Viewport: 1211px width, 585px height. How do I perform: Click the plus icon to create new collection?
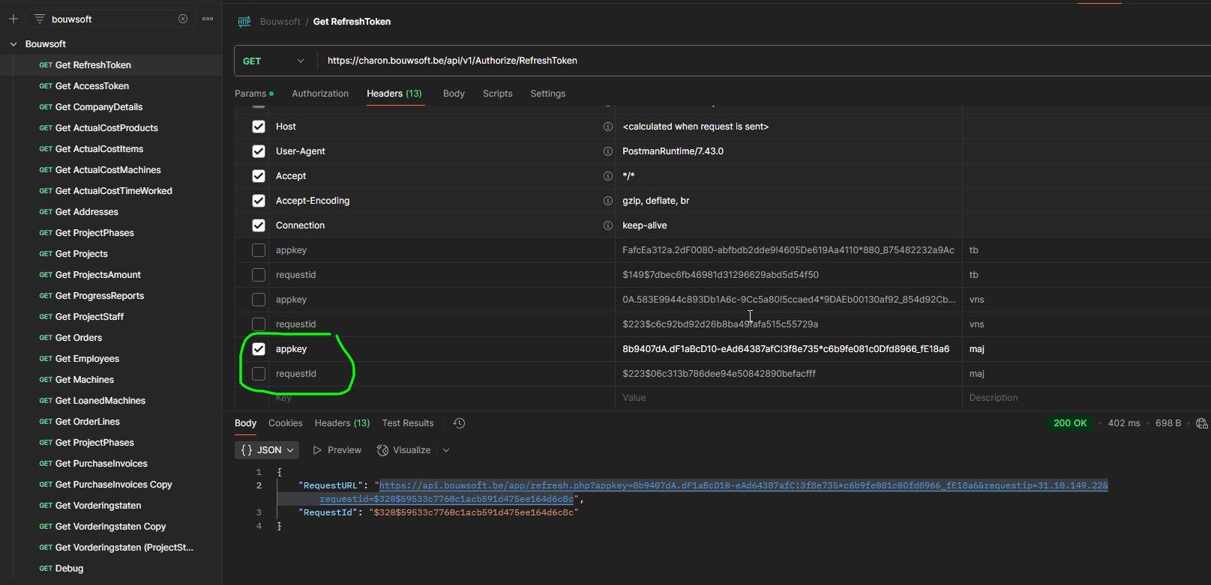point(13,19)
